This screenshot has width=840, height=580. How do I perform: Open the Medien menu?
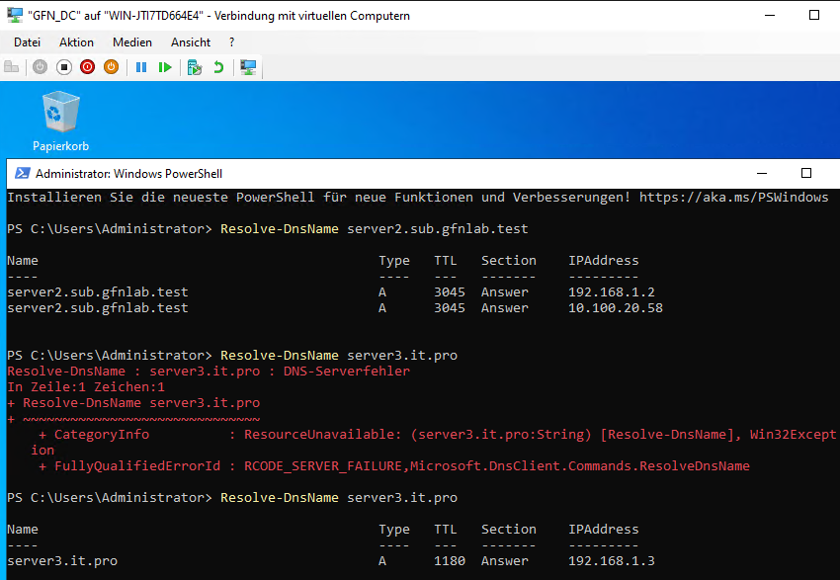[x=132, y=42]
